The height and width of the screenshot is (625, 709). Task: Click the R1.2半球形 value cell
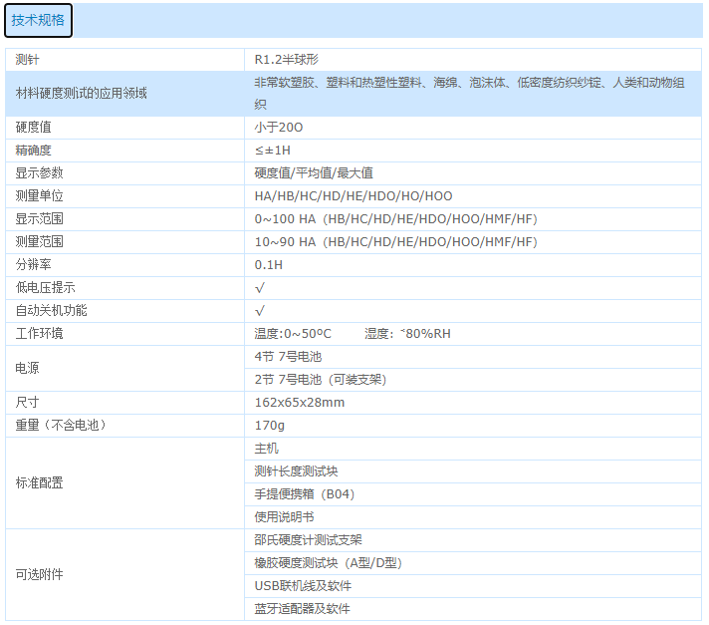pyautogui.click(x=287, y=60)
